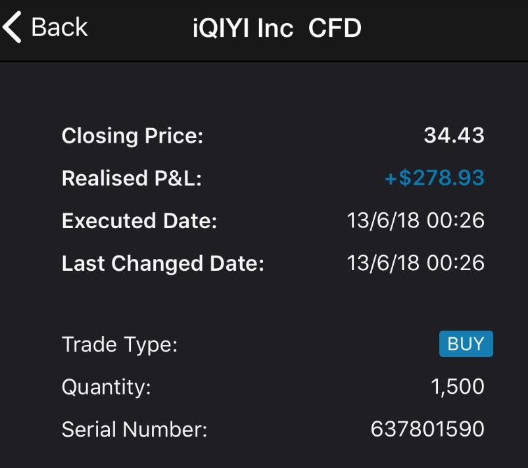Select the Closing Price label
Screen dimensions: 528x468
pyautogui.click(x=132, y=136)
